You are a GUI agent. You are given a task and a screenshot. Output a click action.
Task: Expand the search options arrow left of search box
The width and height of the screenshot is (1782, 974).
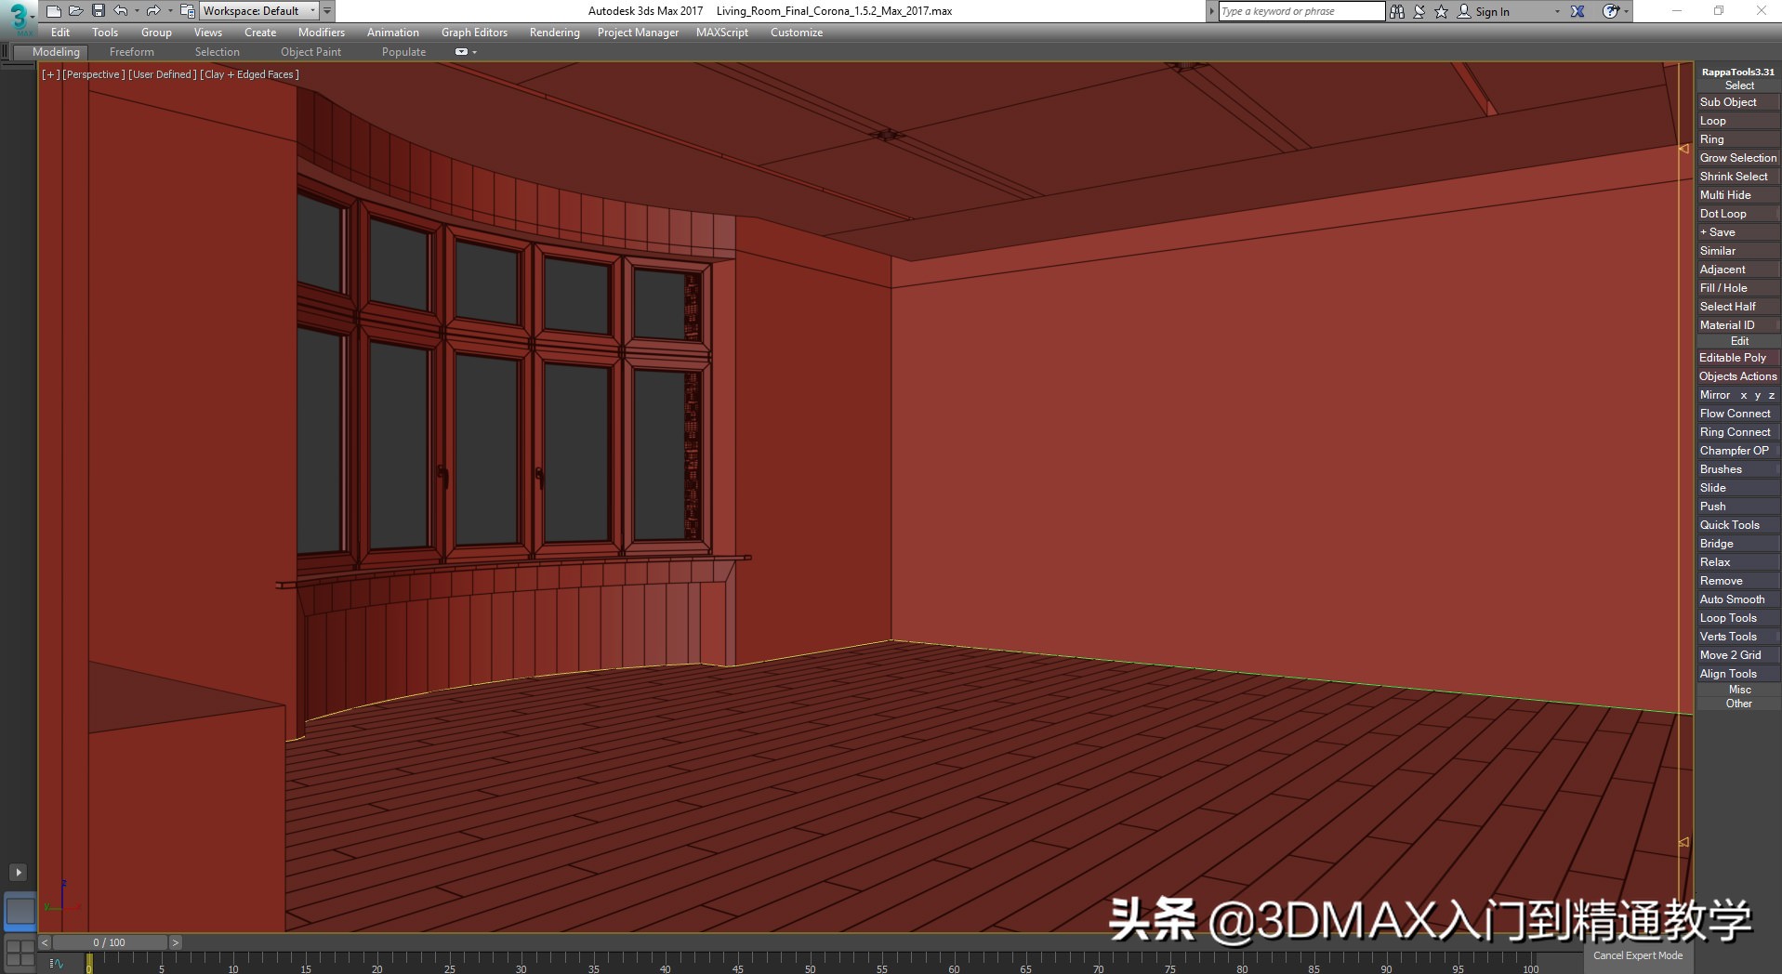[x=1211, y=11]
